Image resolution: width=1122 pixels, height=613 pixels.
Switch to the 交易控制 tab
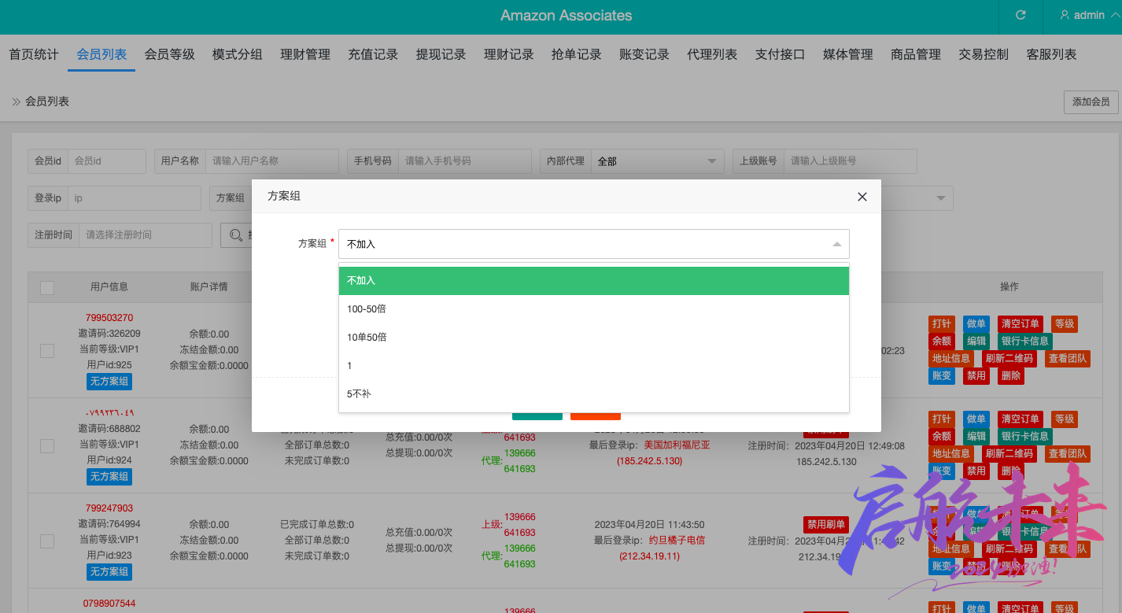click(984, 54)
